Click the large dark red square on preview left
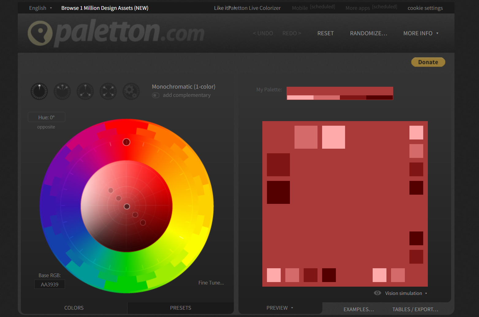This screenshot has width=479, height=317. click(278, 165)
